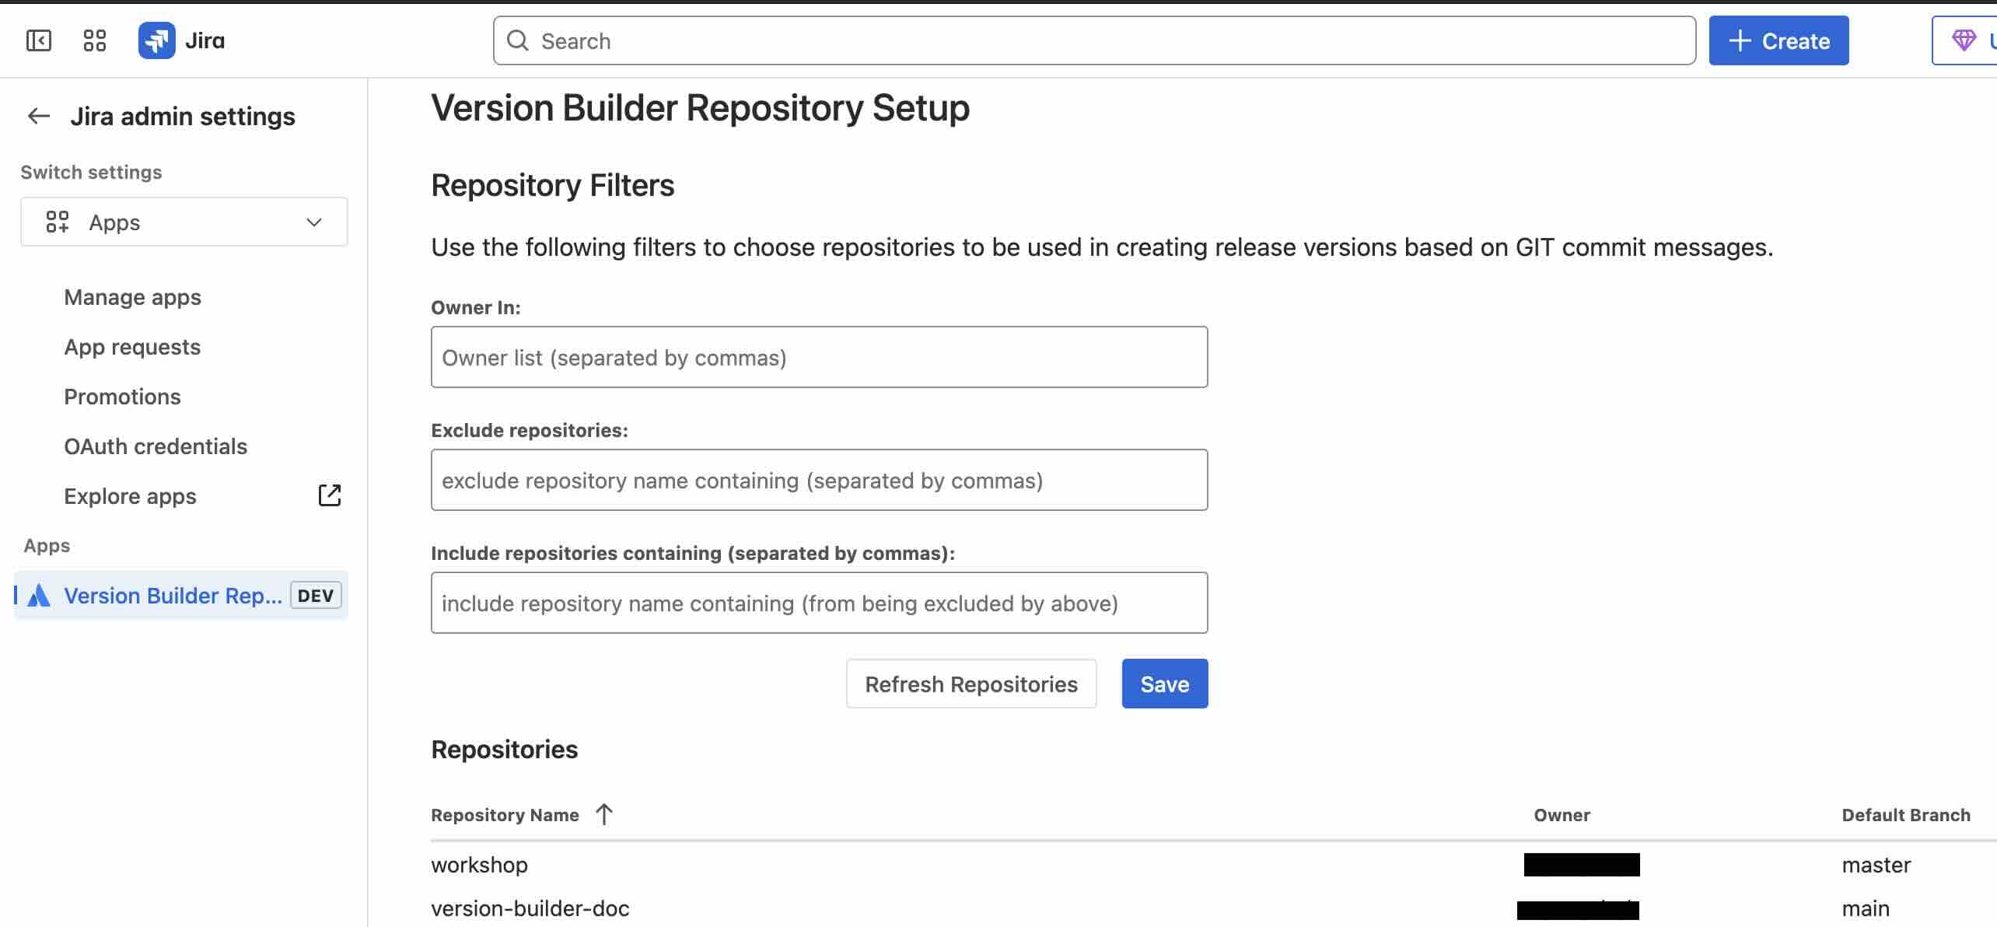Open App requests in the sidebar
1997x927 pixels.
pyautogui.click(x=132, y=347)
